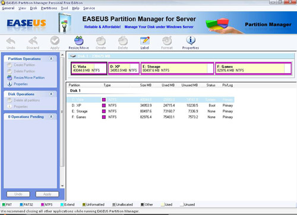Click the FAT32 legend swatch
The width and height of the screenshot is (297, 215).
(x=21, y=204)
